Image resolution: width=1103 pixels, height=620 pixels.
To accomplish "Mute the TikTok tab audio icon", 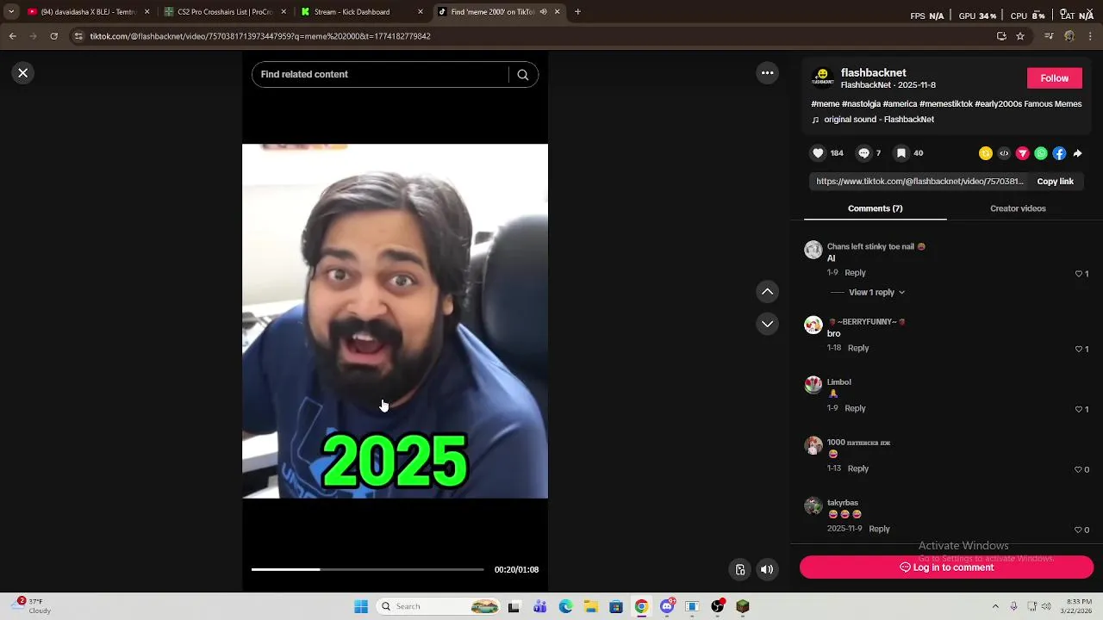I will 543,12.
